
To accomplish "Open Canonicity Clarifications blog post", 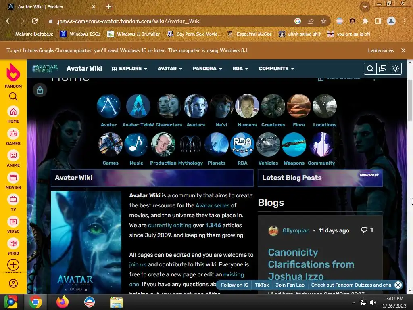I will (x=311, y=264).
